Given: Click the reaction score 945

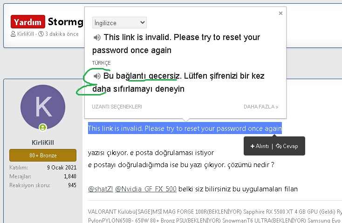Looking at the screenshot, I should (x=72, y=185).
